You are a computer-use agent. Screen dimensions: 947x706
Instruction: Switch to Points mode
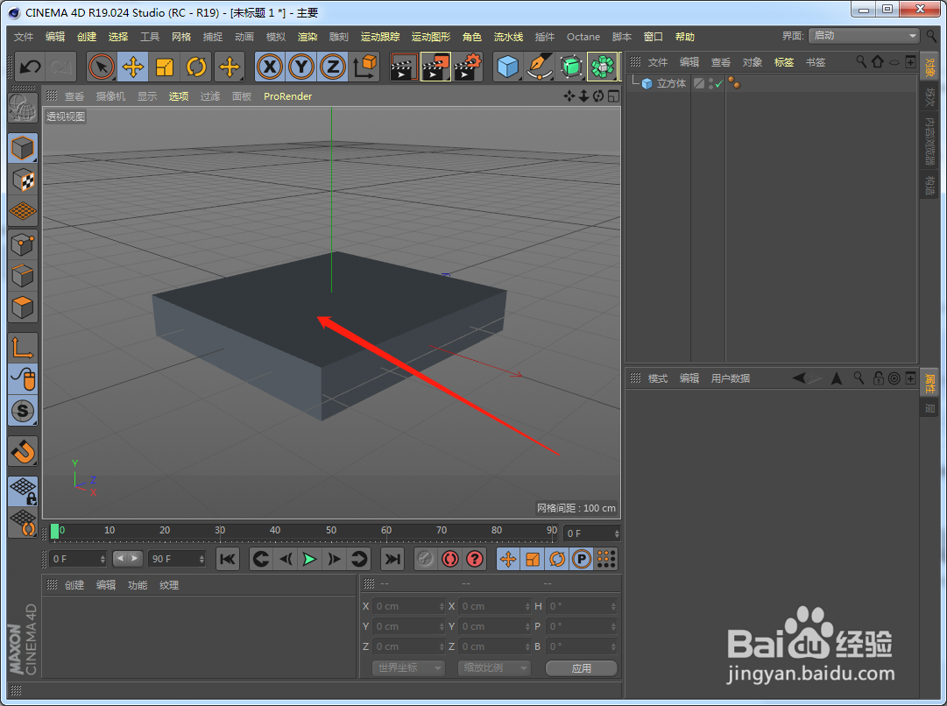(x=23, y=244)
